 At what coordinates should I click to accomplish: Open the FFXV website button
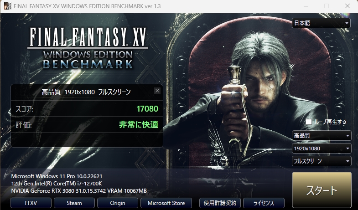click(x=31, y=203)
